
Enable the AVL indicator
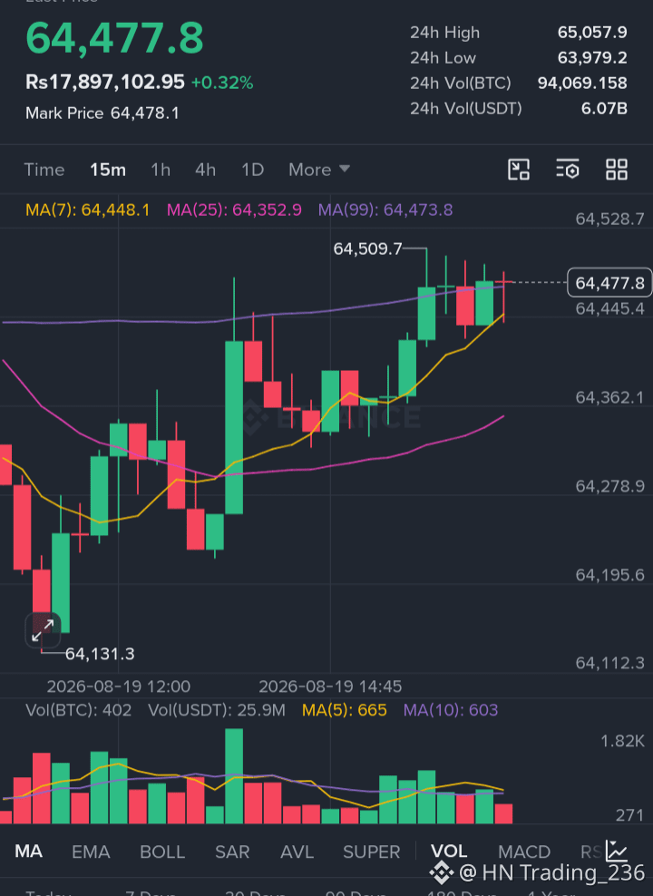pos(297,852)
